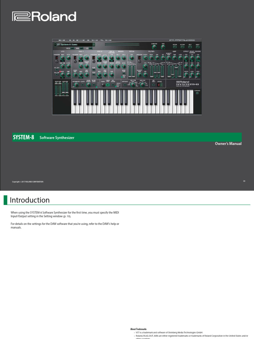Toggle the KEYBOARD display button
The height and width of the screenshot is (339, 254).
coord(197,93)
